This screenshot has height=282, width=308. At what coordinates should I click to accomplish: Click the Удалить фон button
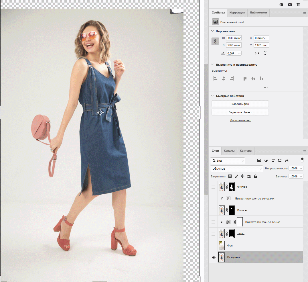(x=240, y=104)
